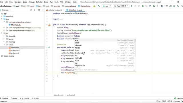Choose the 'par' completion suggestion
The width and height of the screenshot is (183, 103).
click(x=105, y=63)
